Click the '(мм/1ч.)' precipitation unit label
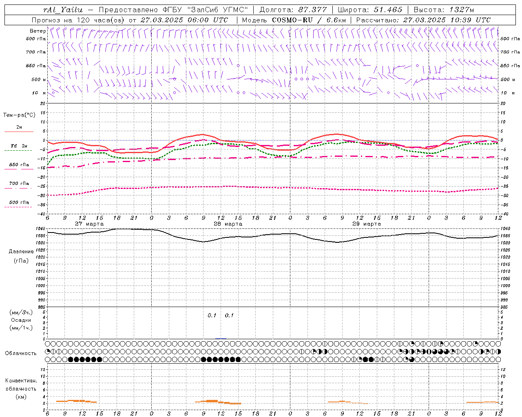Screen dimensions: 522x417 (21, 328)
